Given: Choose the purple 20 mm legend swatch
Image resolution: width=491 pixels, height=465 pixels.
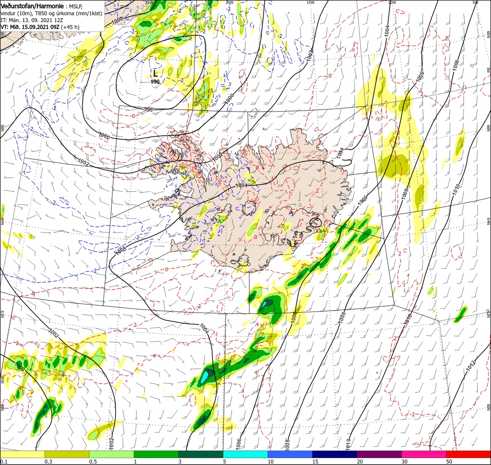Looking at the screenshot, I should point(379,454).
